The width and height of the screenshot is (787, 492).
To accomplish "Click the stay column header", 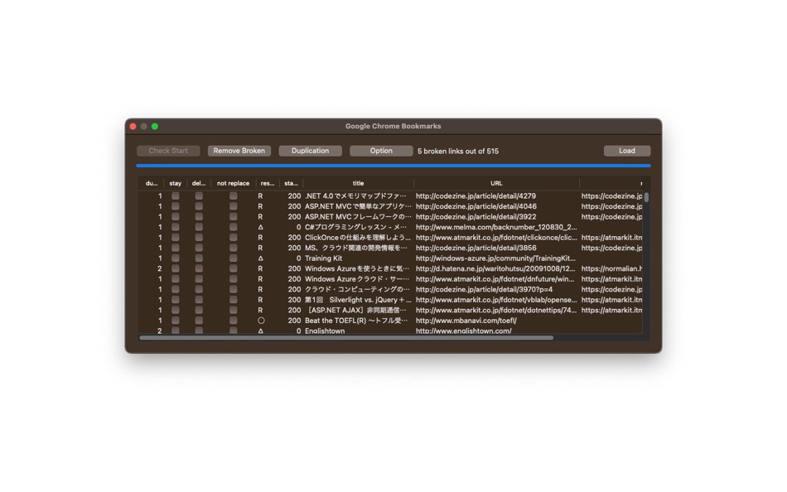I will pos(175,183).
